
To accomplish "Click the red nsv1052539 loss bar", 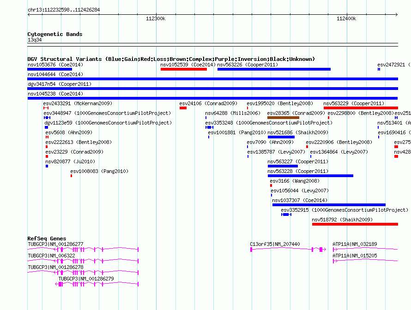I will 184,69.
